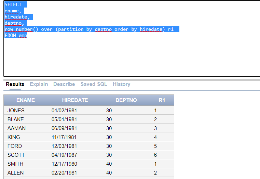Click the 'FROM emp' line in editor
The height and width of the screenshot is (179, 260).
click(16, 35)
